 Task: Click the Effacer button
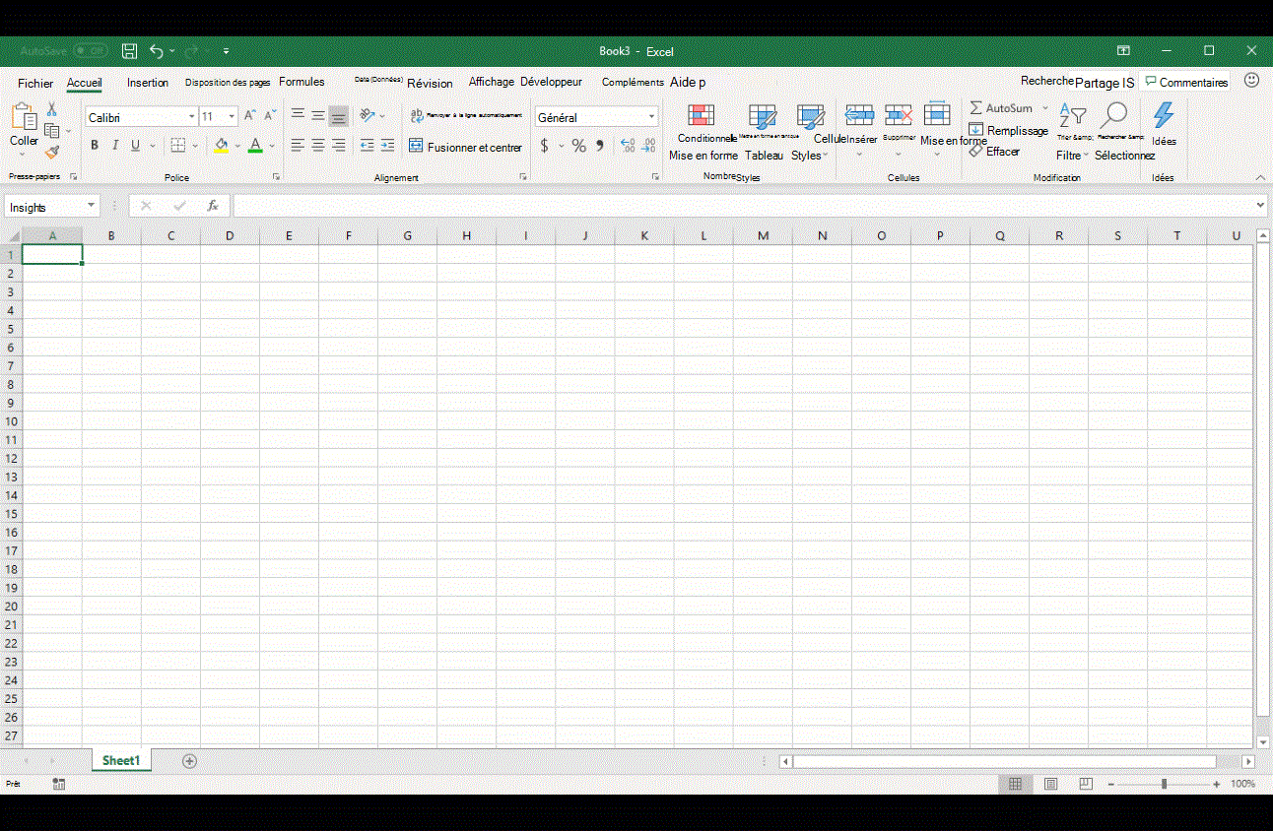(995, 152)
